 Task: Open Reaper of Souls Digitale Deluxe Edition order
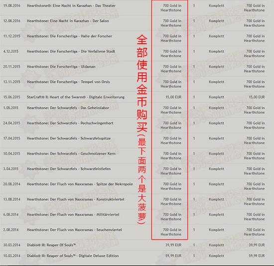[73, 256]
